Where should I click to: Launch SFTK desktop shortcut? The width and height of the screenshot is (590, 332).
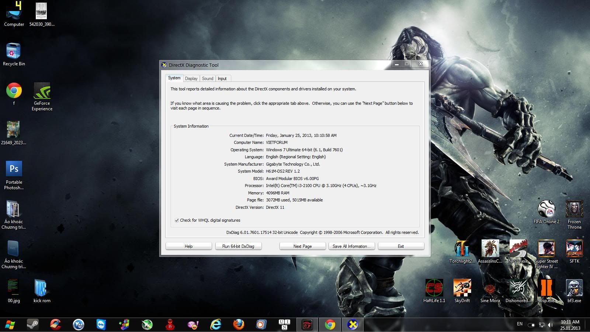pos(574,252)
